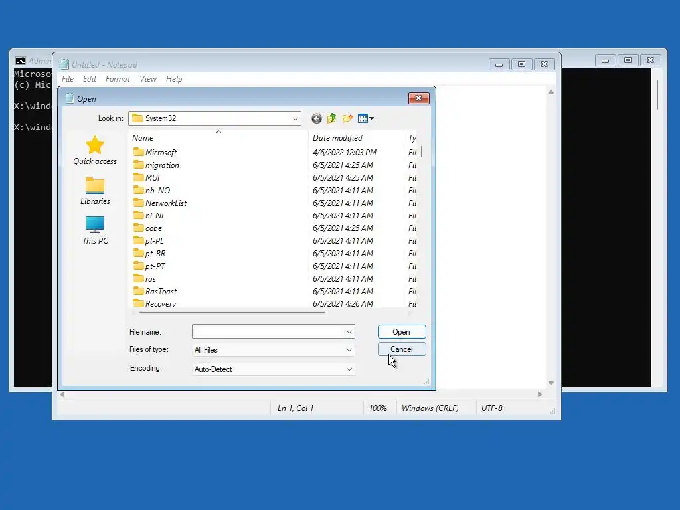
Task: Open Notepad Help menu
Action: (x=174, y=79)
